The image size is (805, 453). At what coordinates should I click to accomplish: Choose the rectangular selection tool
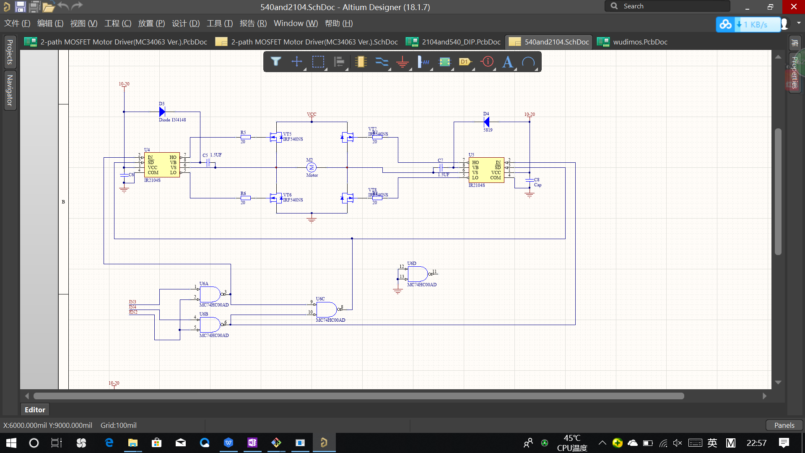click(x=318, y=62)
